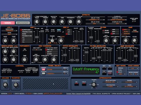Open the Donate PayPal link

78,94
